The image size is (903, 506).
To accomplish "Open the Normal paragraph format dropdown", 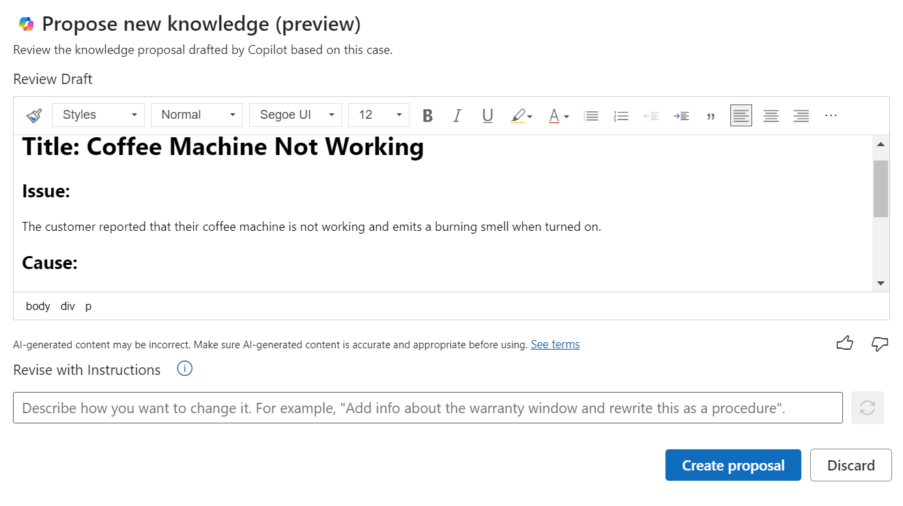I will pos(197,115).
